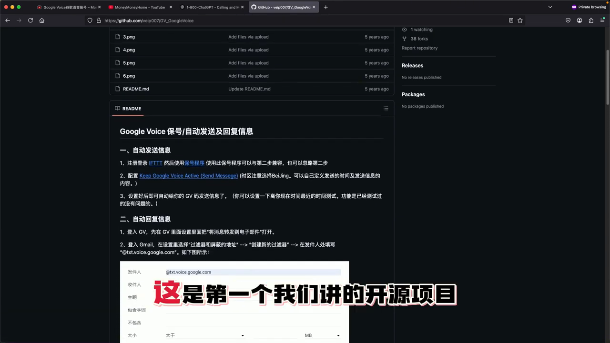The image size is (610, 343).
Task: Open the extensions puzzle icon
Action: point(591,20)
